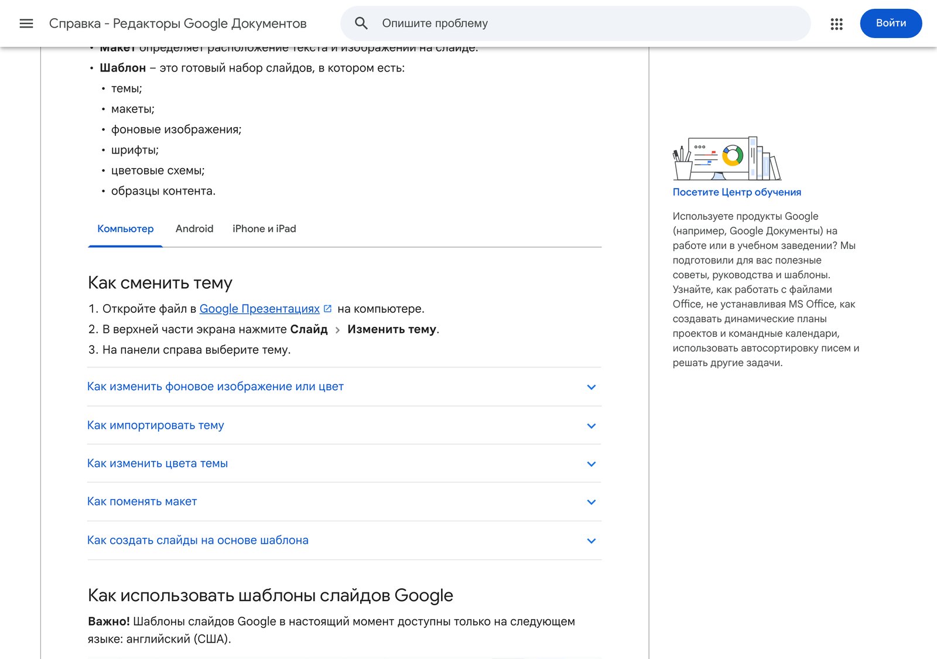This screenshot has height=659, width=937.
Task: Expand 'Как поменять макет' section
Action: tap(344, 501)
